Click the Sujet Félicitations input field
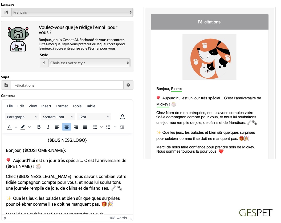 tap(67, 85)
